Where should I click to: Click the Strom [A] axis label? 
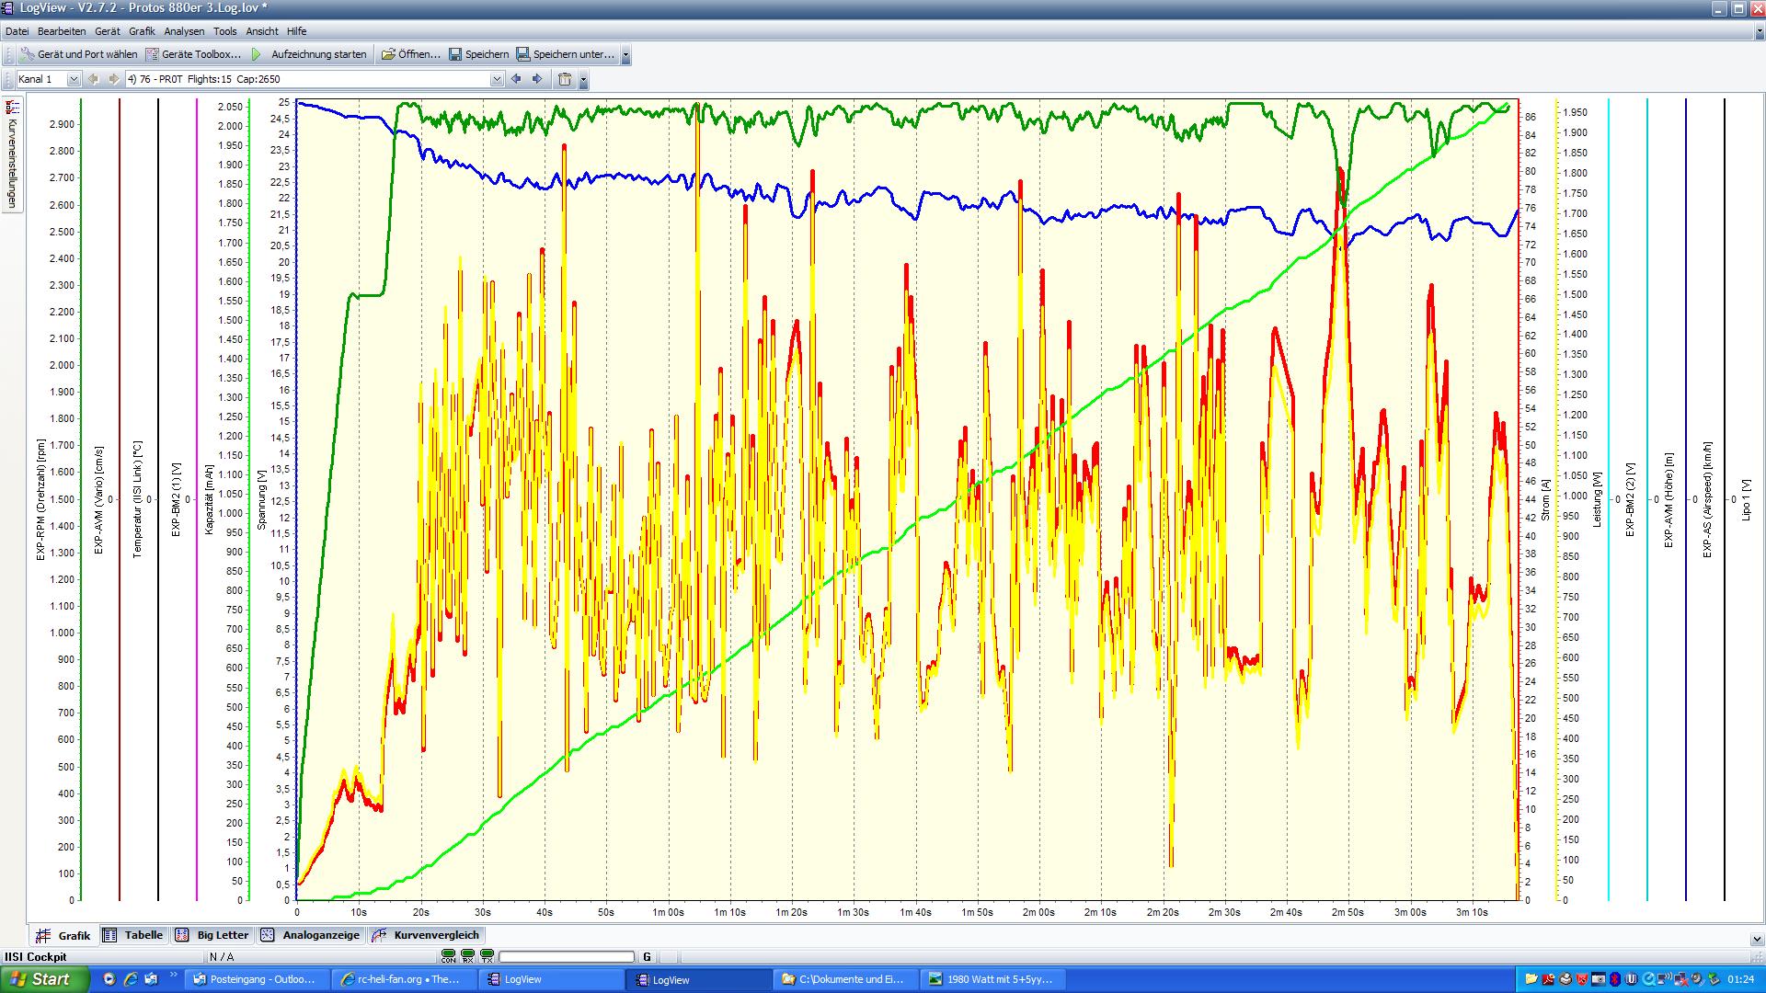(1544, 499)
